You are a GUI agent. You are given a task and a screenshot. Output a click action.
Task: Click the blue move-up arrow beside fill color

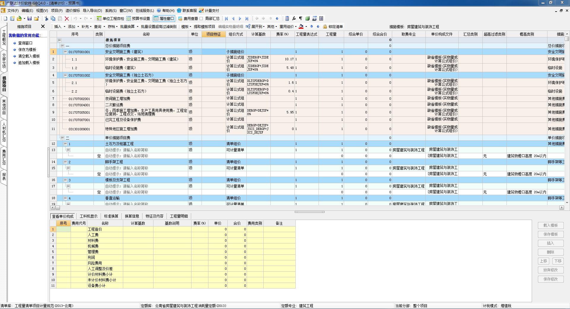(312, 26)
